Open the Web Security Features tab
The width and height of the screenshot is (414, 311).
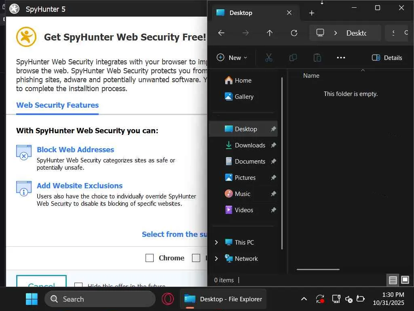[57, 105]
